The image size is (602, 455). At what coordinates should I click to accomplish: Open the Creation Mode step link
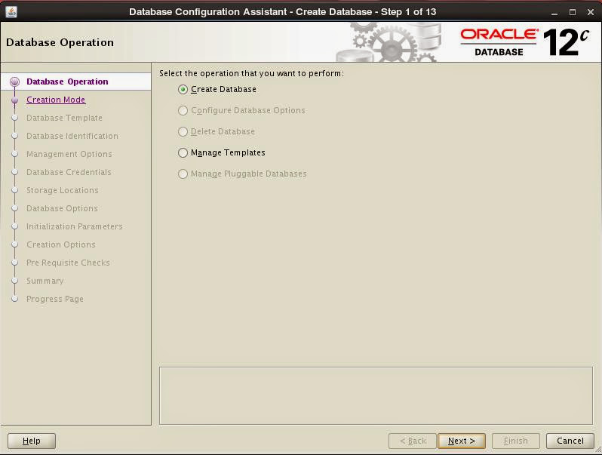56,100
